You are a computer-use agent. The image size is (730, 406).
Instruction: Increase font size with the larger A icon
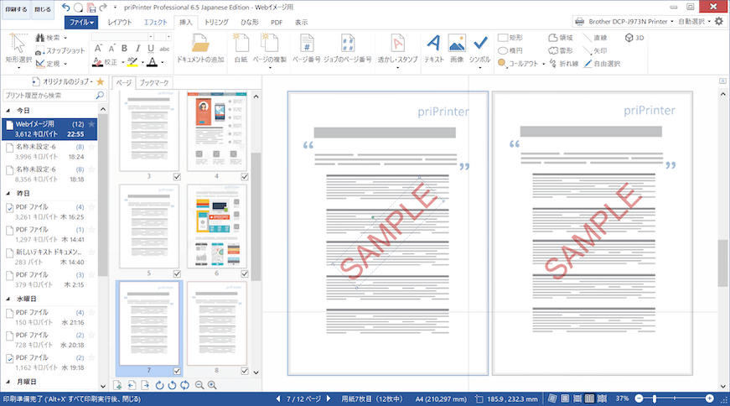click(x=98, y=49)
